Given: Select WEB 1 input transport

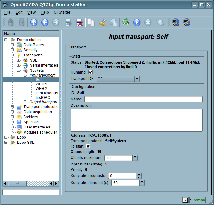Looking at the screenshot, I should click(41, 84).
